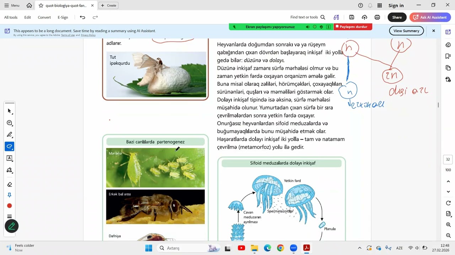
Task: Open the Windows Start menu
Action: [x=149, y=248]
